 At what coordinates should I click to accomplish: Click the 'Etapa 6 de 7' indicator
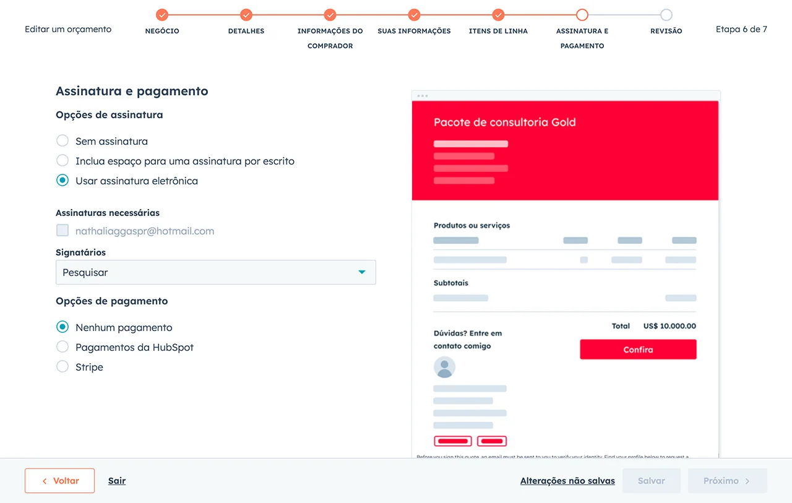(x=741, y=29)
